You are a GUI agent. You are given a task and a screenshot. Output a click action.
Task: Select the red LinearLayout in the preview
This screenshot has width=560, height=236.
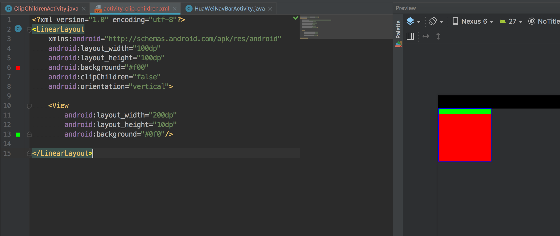point(465,137)
